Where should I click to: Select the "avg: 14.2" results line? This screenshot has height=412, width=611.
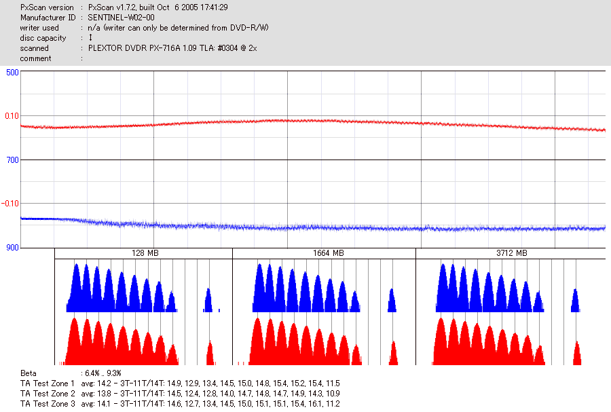tap(210, 383)
